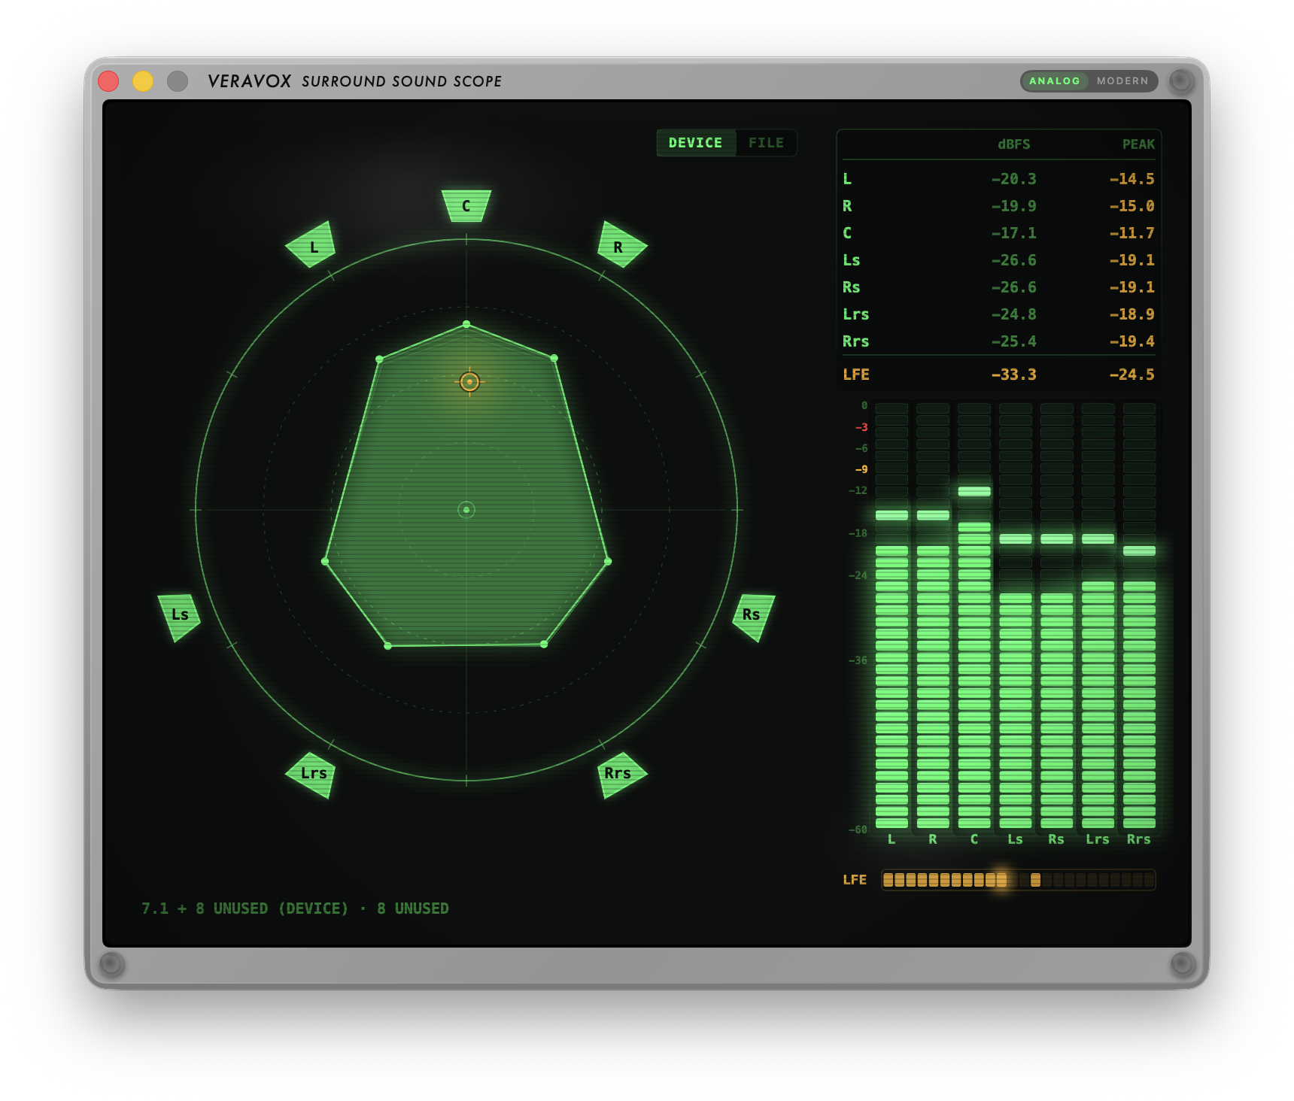Screen dimensions: 1294x1101
Task: Click the Lrs channel level meter bar
Action: [1098, 617]
